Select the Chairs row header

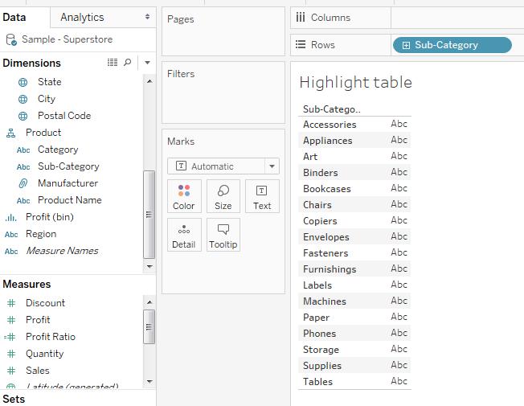click(x=317, y=205)
